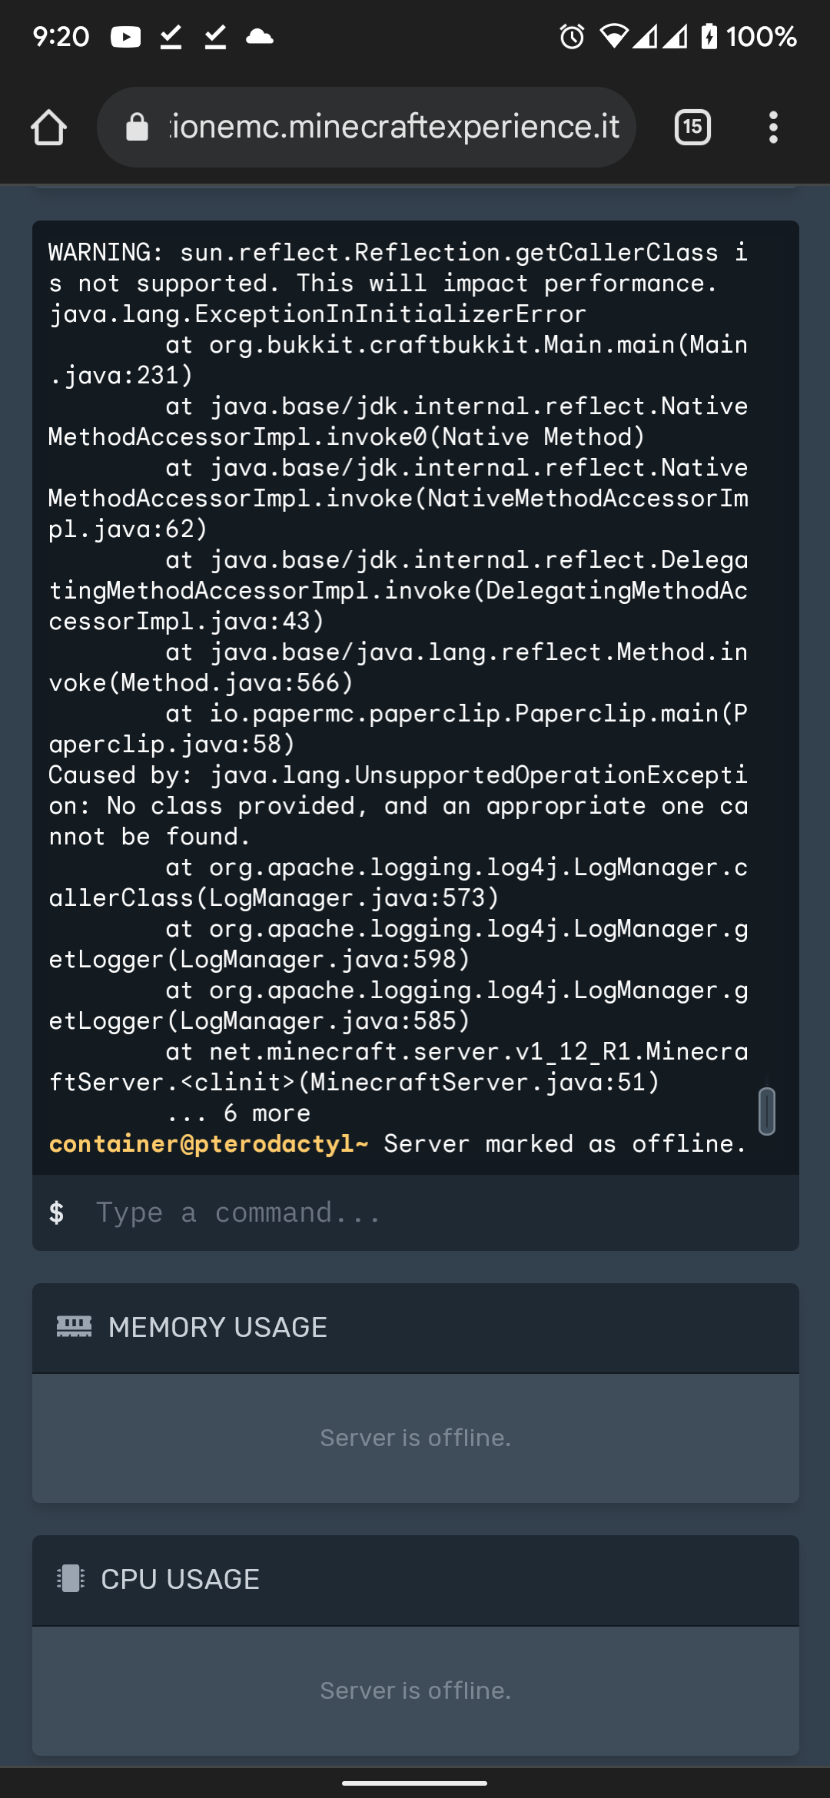830x1798 pixels.
Task: Click the MEMORY USAGE panel header
Action: pyautogui.click(x=217, y=1325)
